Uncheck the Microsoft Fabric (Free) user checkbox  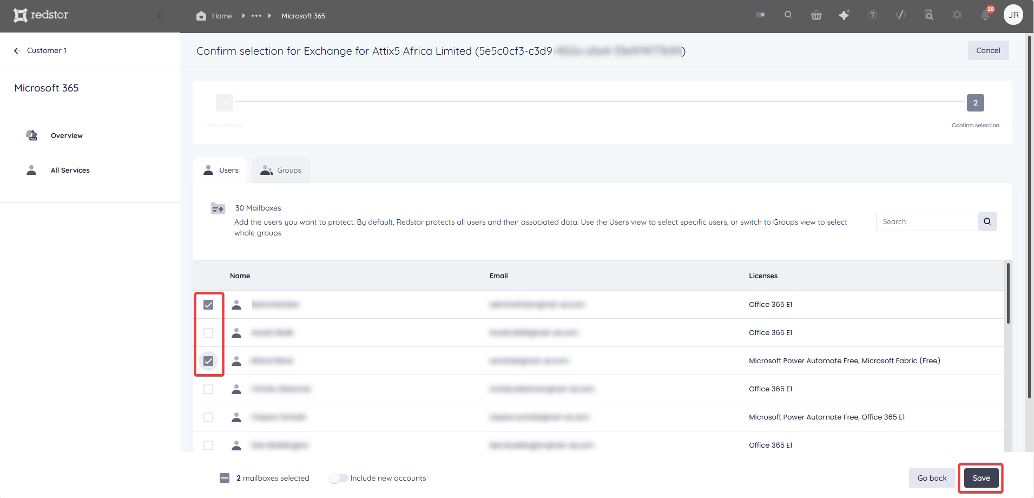coord(208,361)
